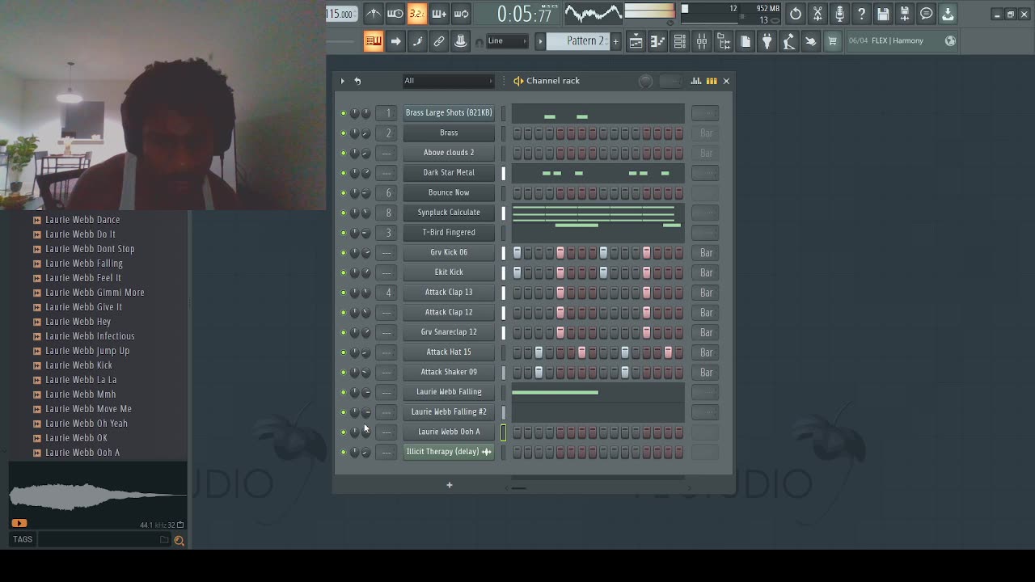1035x582 pixels.
Task: Select Laurie Webb Oh Yeah sample
Action: [x=87, y=424]
